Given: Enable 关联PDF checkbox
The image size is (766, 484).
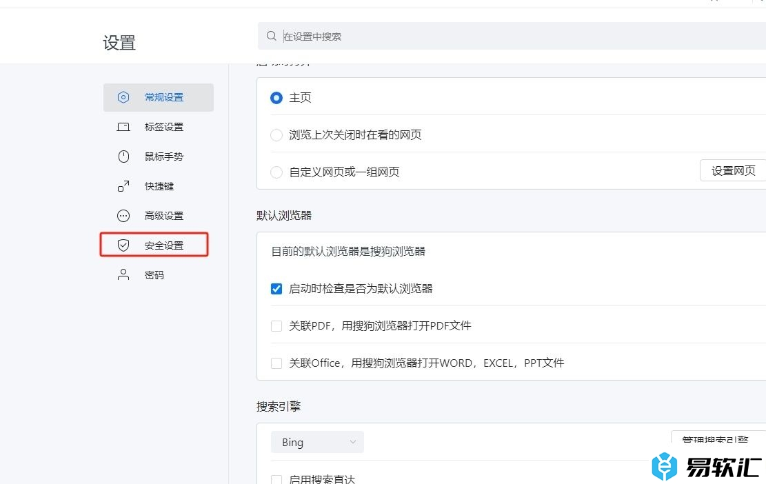Looking at the screenshot, I should pyautogui.click(x=276, y=325).
